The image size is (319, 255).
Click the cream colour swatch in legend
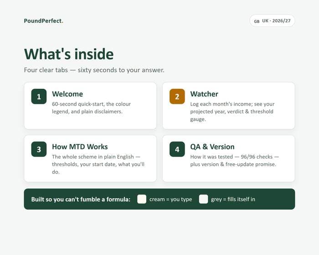click(x=142, y=199)
